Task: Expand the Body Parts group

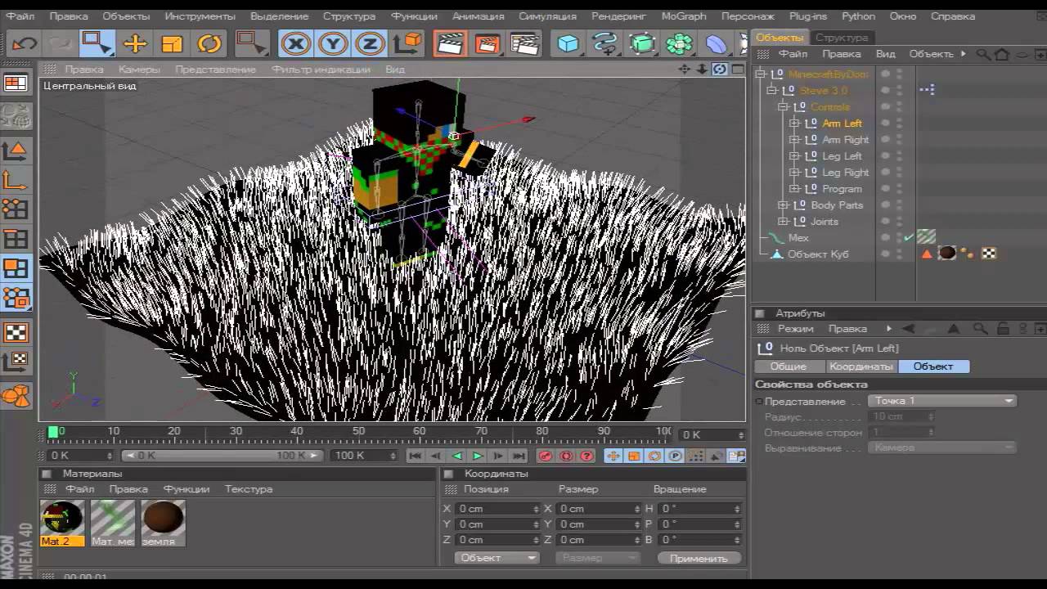Action: 783,205
